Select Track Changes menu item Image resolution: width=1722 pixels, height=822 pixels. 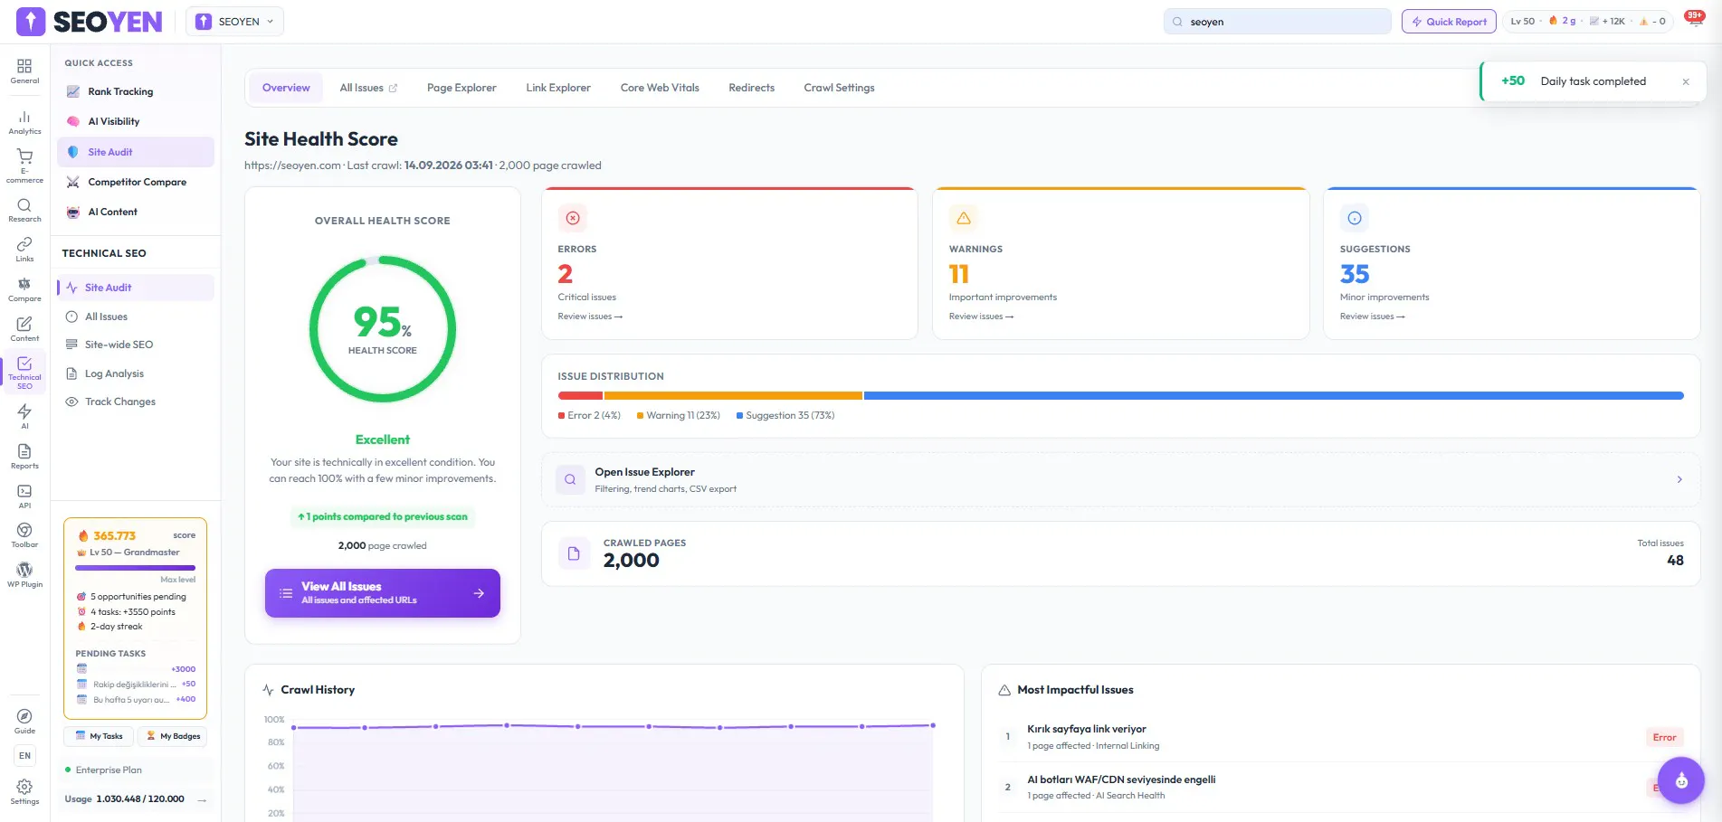(x=136, y=402)
